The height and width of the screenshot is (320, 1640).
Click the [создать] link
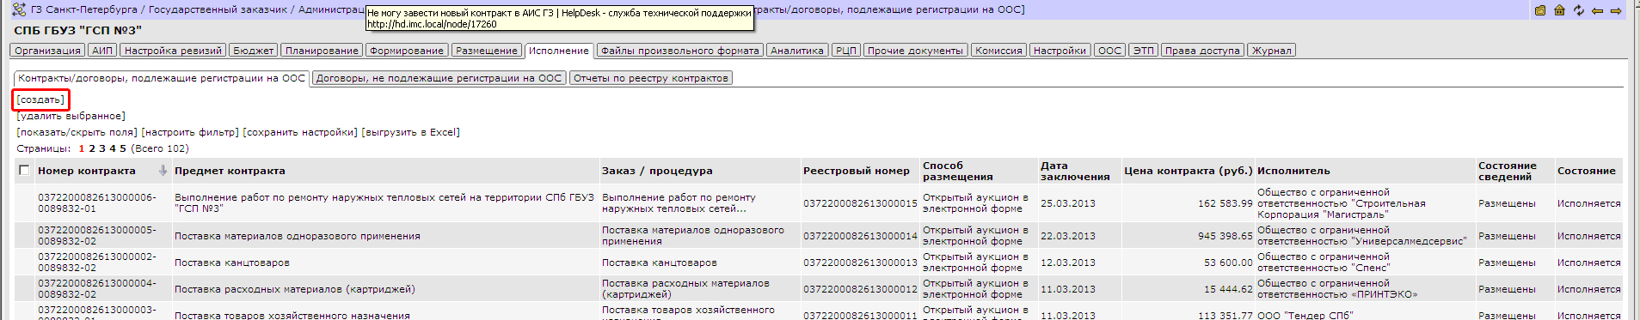click(40, 100)
